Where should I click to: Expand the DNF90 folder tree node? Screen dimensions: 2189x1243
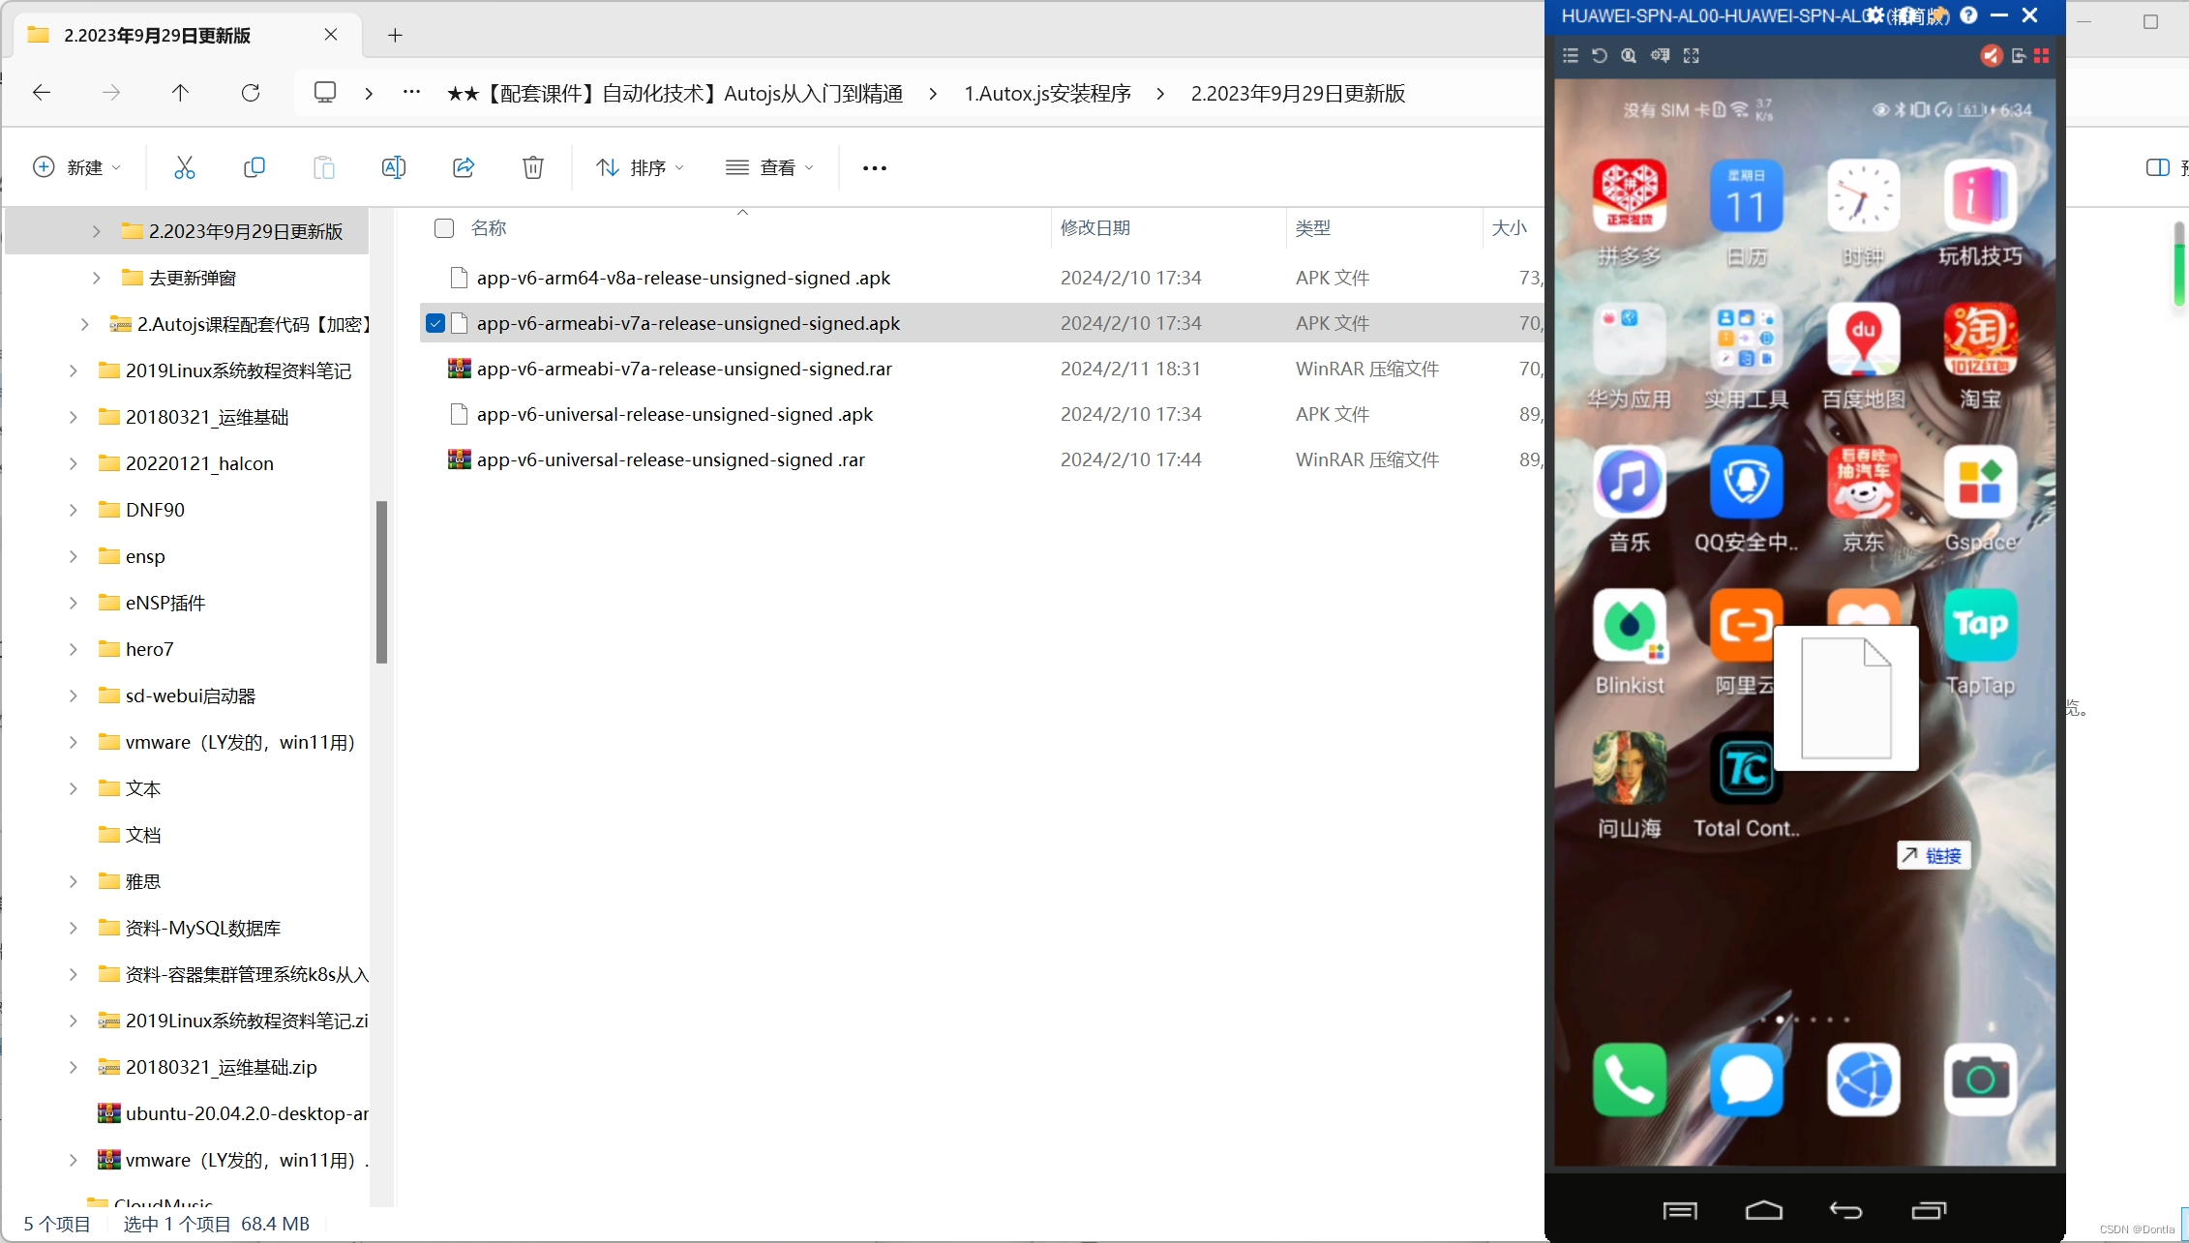74,510
